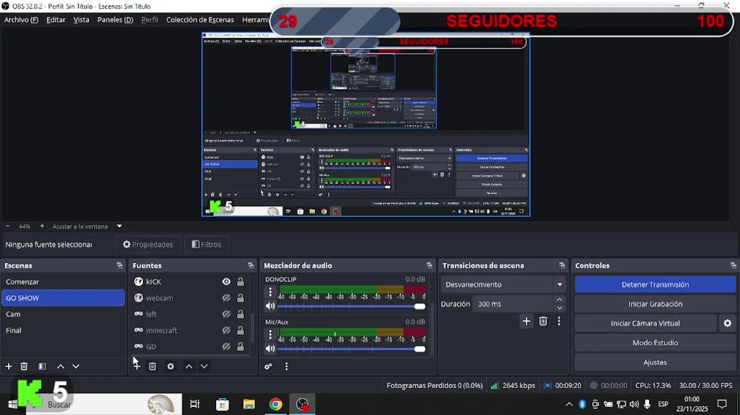
Task: Show the webcam source
Action: pos(226,298)
